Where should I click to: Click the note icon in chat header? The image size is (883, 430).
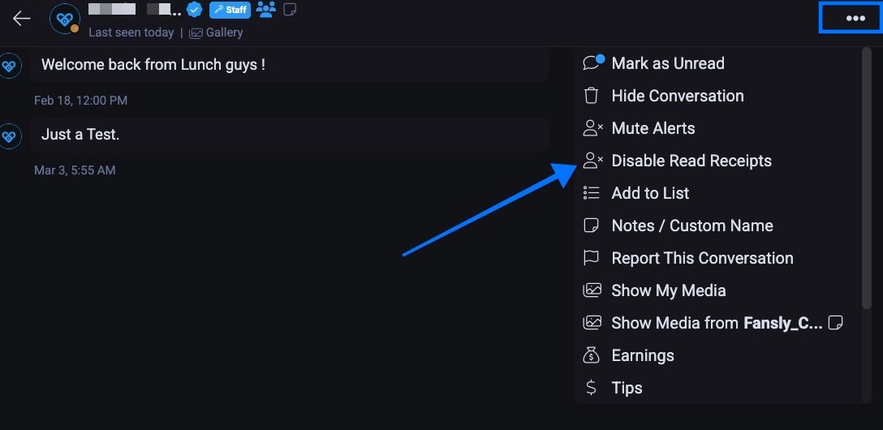point(290,10)
